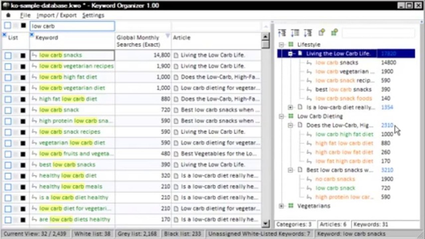Clear the List column filter using its blue x
The image size is (425, 239).
pyautogui.click(x=4, y=35)
